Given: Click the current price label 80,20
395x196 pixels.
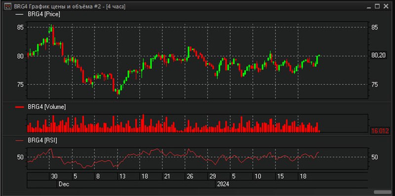Looking at the screenshot, I should (x=379, y=56).
